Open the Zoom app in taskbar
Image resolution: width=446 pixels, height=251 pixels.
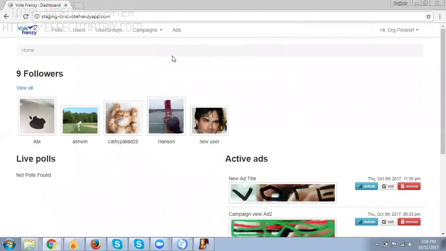160,244
